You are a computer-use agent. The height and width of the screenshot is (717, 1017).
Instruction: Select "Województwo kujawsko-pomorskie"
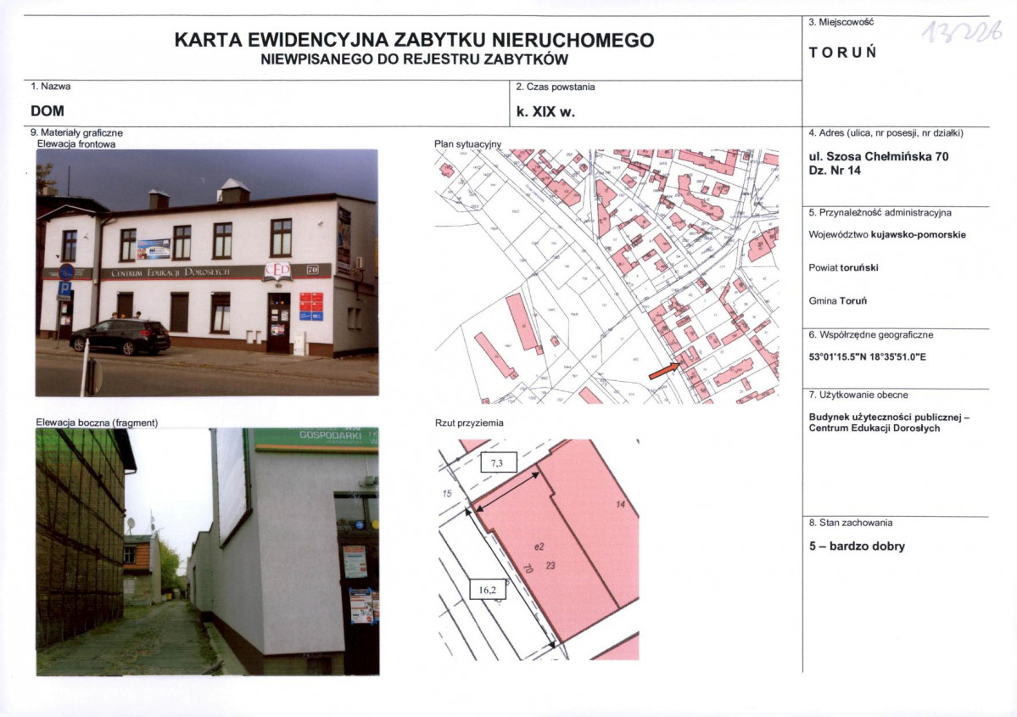(887, 235)
